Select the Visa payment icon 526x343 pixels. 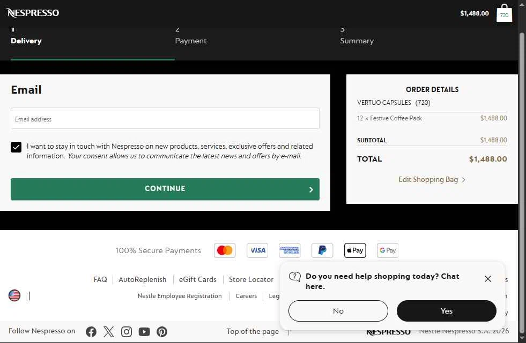click(x=257, y=250)
